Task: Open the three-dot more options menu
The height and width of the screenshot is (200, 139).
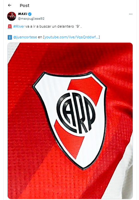Action: click(131, 14)
